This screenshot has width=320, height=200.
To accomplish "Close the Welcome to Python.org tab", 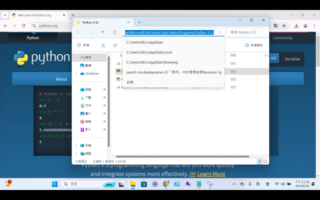I will (64, 15).
